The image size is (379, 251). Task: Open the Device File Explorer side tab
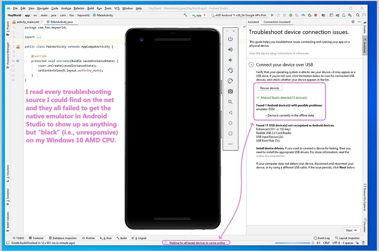click(365, 198)
